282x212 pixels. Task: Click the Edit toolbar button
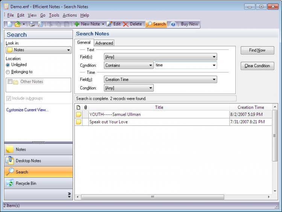(x=114, y=24)
